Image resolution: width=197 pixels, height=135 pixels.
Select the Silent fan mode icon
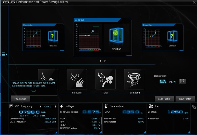pyautogui.click(x=48, y=75)
